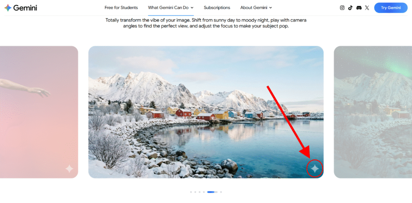412x203 pixels.
Task: Show the northern lights slide on right
Action: [373, 112]
